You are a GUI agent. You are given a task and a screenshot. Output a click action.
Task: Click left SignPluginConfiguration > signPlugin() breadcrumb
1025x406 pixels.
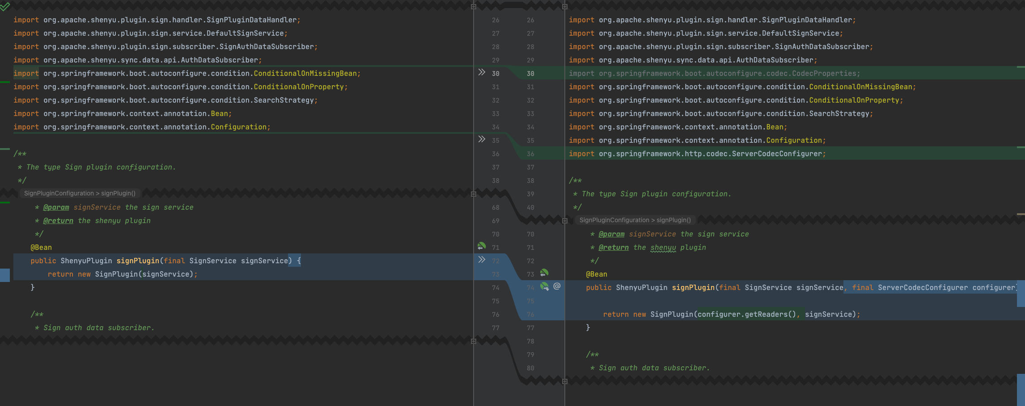pyautogui.click(x=79, y=193)
